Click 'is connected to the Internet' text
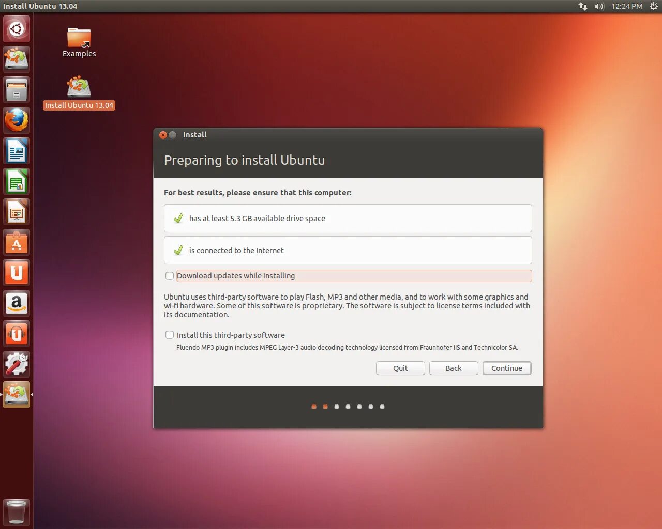The image size is (662, 529). (x=236, y=251)
